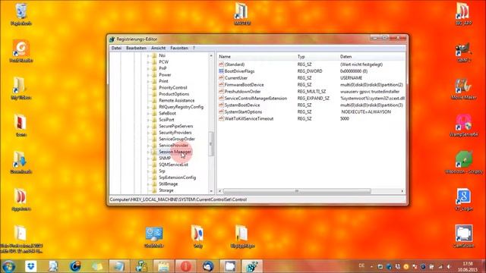This screenshot has height=273, width=486.
Task: Launch the Movie Maker desktop shortcut
Action: pos(464,89)
